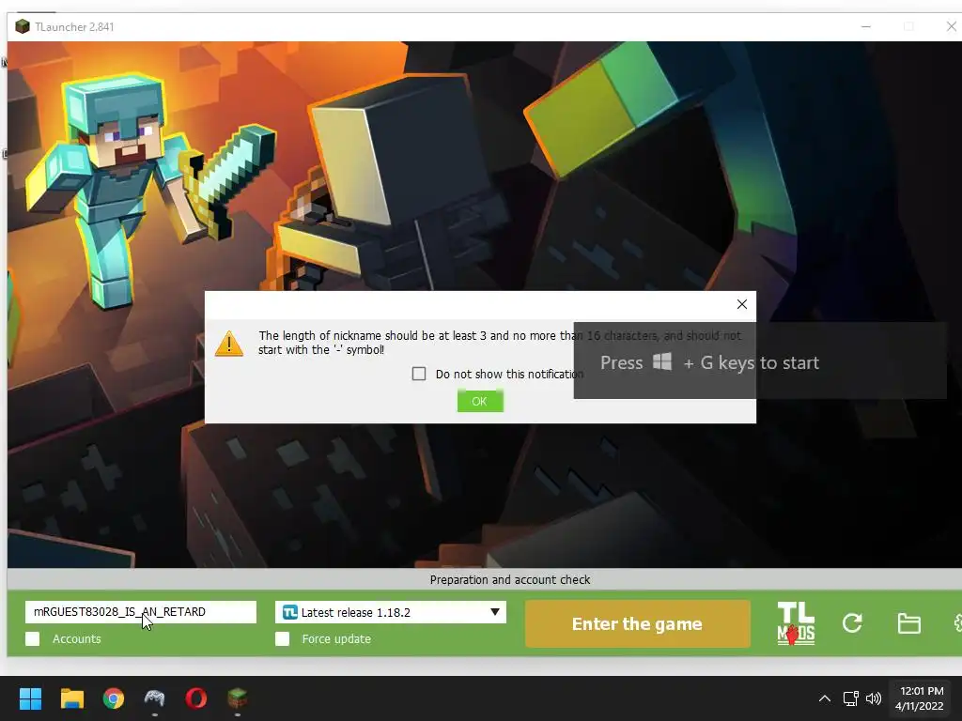The image size is (962, 721).
Task: Click the nickname input field
Action: 141,612
